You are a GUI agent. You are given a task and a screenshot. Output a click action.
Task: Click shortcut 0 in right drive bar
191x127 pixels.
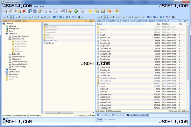click(149, 17)
